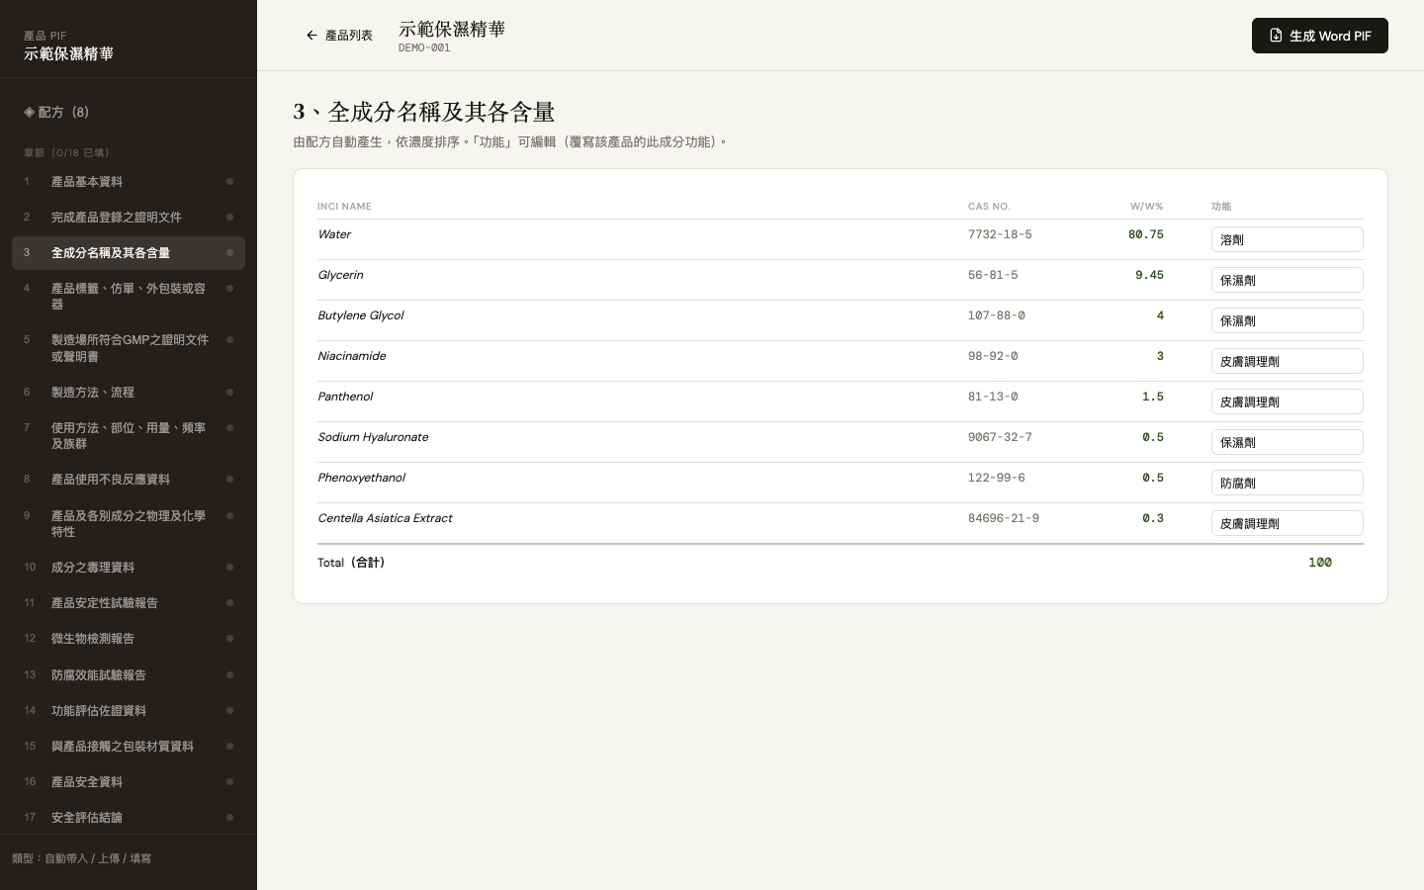
Task: Edit the 功能 field for Water
Action: (x=1287, y=239)
